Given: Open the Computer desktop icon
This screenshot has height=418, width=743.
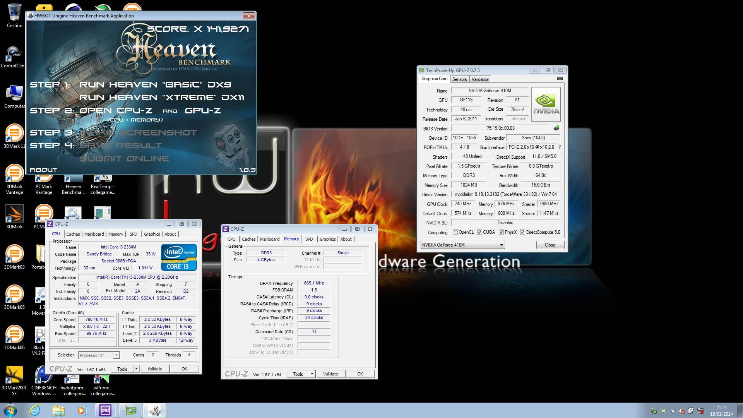Looking at the screenshot, I should (x=14, y=97).
